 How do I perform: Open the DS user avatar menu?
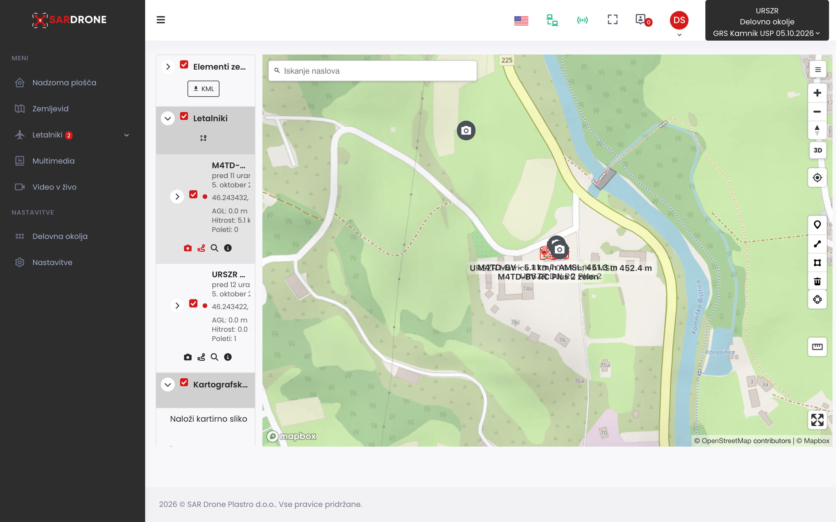point(679,20)
